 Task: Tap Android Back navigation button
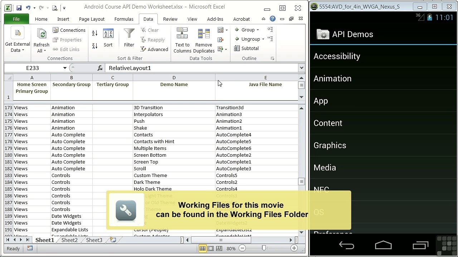(x=346, y=245)
